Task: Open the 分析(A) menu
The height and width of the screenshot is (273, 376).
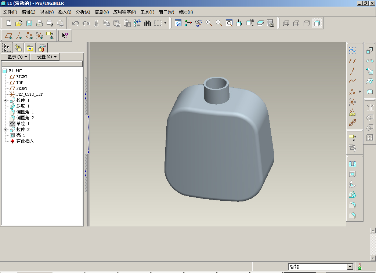Action: pos(83,12)
